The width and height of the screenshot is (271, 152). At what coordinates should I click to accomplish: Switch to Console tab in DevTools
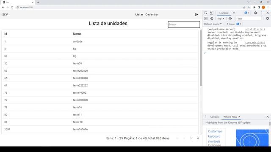224,13
